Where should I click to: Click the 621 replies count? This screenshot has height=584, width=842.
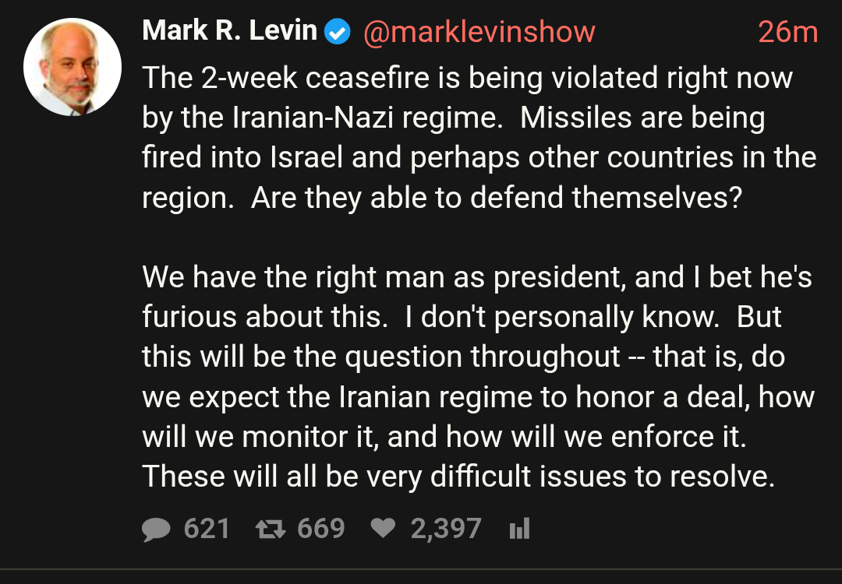pos(207,529)
